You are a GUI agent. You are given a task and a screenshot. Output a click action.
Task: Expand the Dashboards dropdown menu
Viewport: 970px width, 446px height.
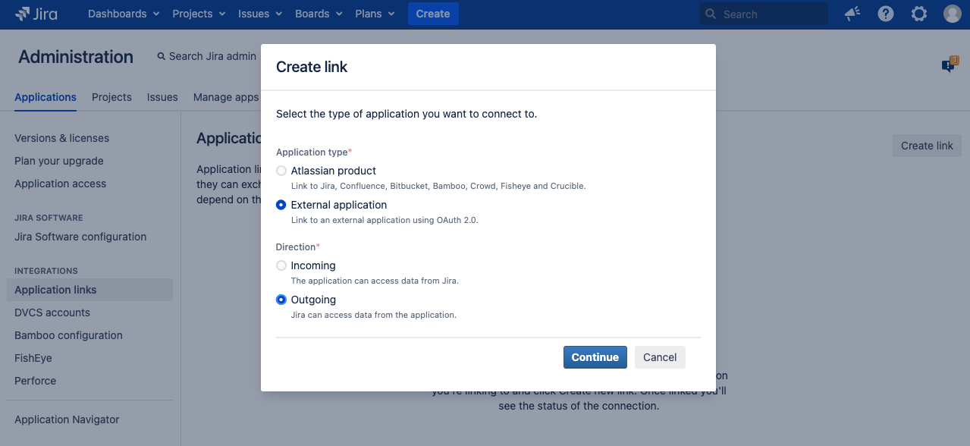coord(124,14)
